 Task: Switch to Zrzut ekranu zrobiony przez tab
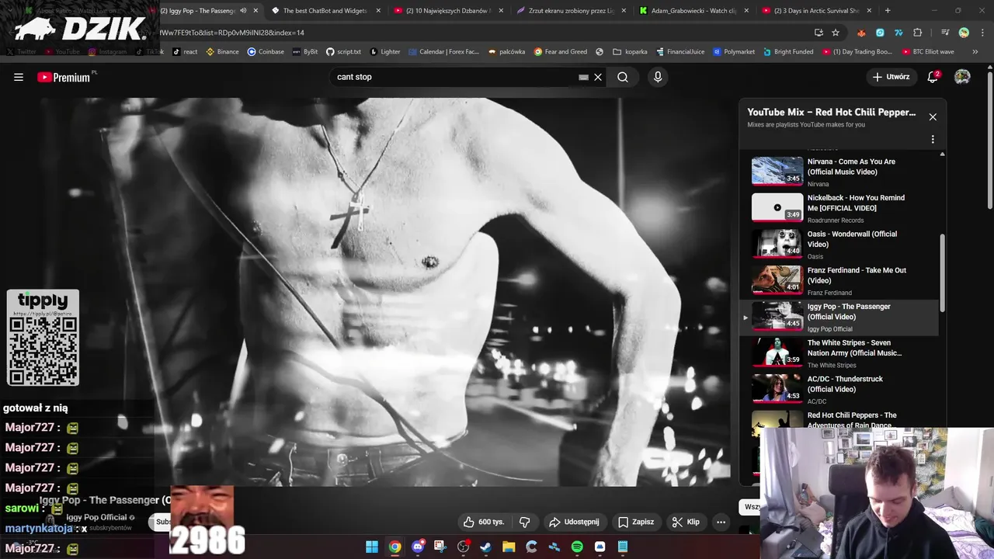[572, 11]
